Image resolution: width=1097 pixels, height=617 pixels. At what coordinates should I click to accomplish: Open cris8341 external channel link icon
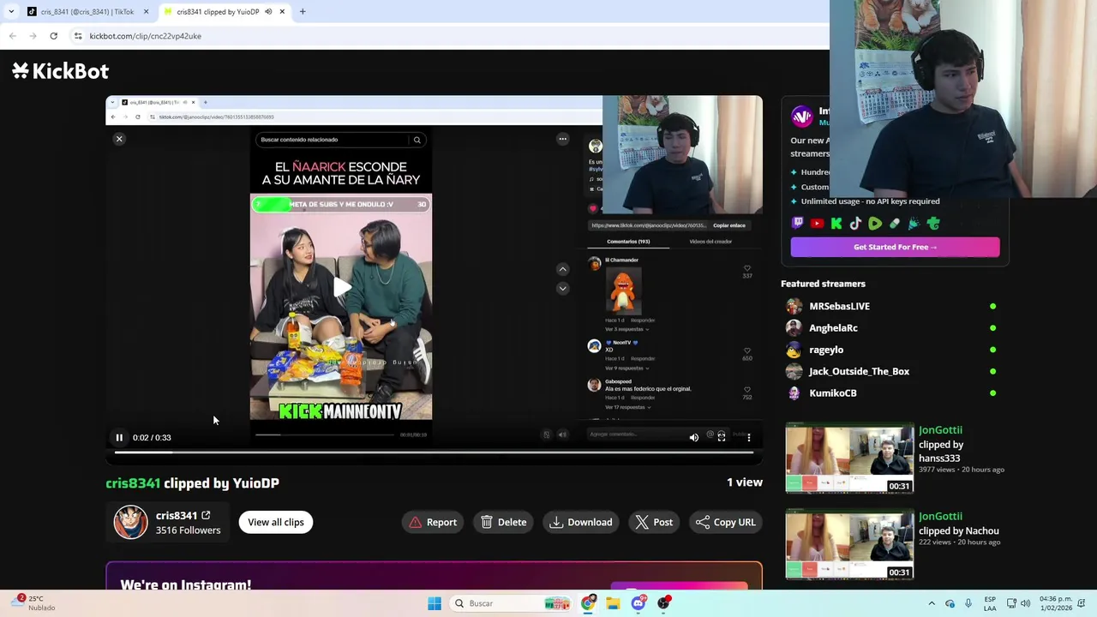(x=206, y=515)
